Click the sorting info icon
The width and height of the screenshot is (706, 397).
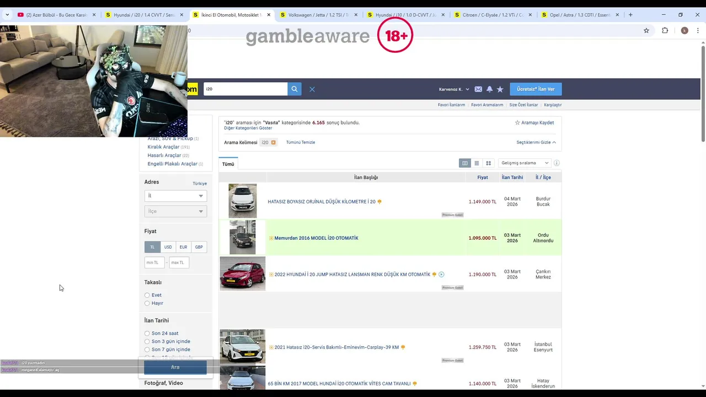click(x=557, y=163)
